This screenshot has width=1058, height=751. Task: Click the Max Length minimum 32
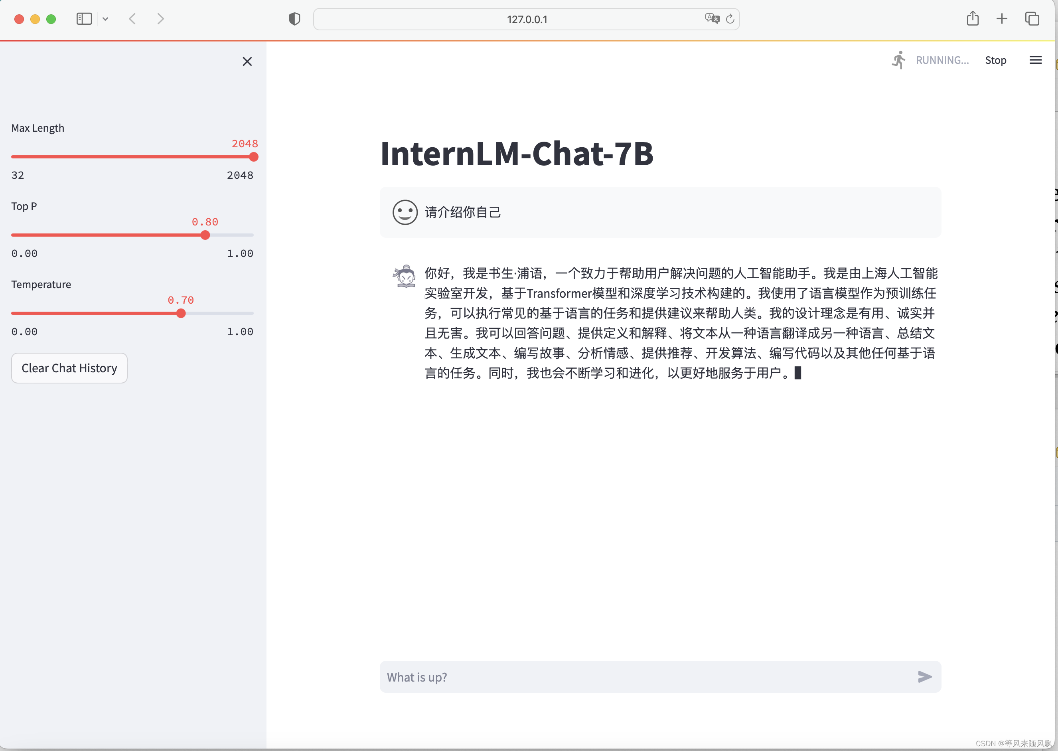tap(18, 175)
